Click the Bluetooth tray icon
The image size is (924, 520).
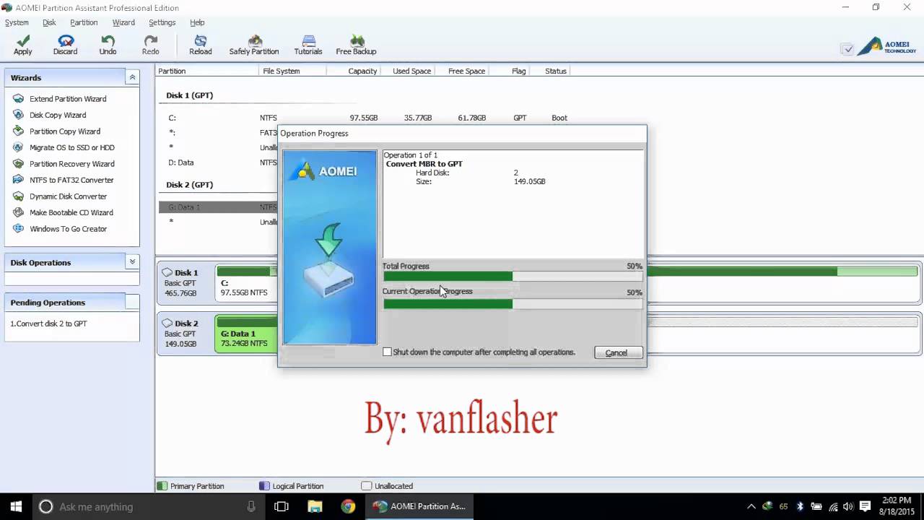coord(800,506)
